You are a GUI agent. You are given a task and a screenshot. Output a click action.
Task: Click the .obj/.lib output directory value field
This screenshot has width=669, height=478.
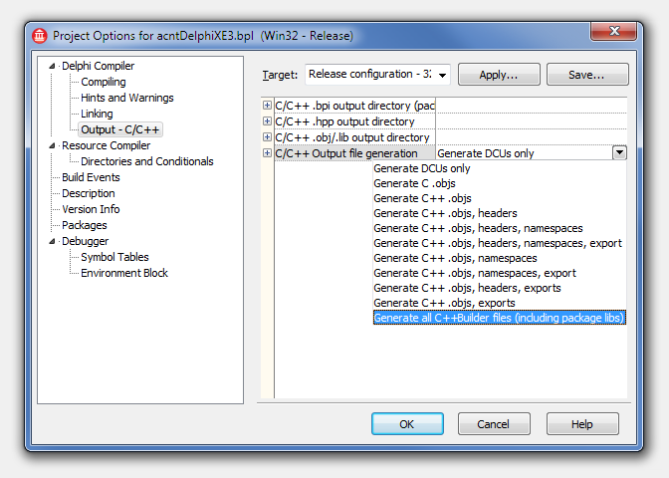pyautogui.click(x=532, y=137)
